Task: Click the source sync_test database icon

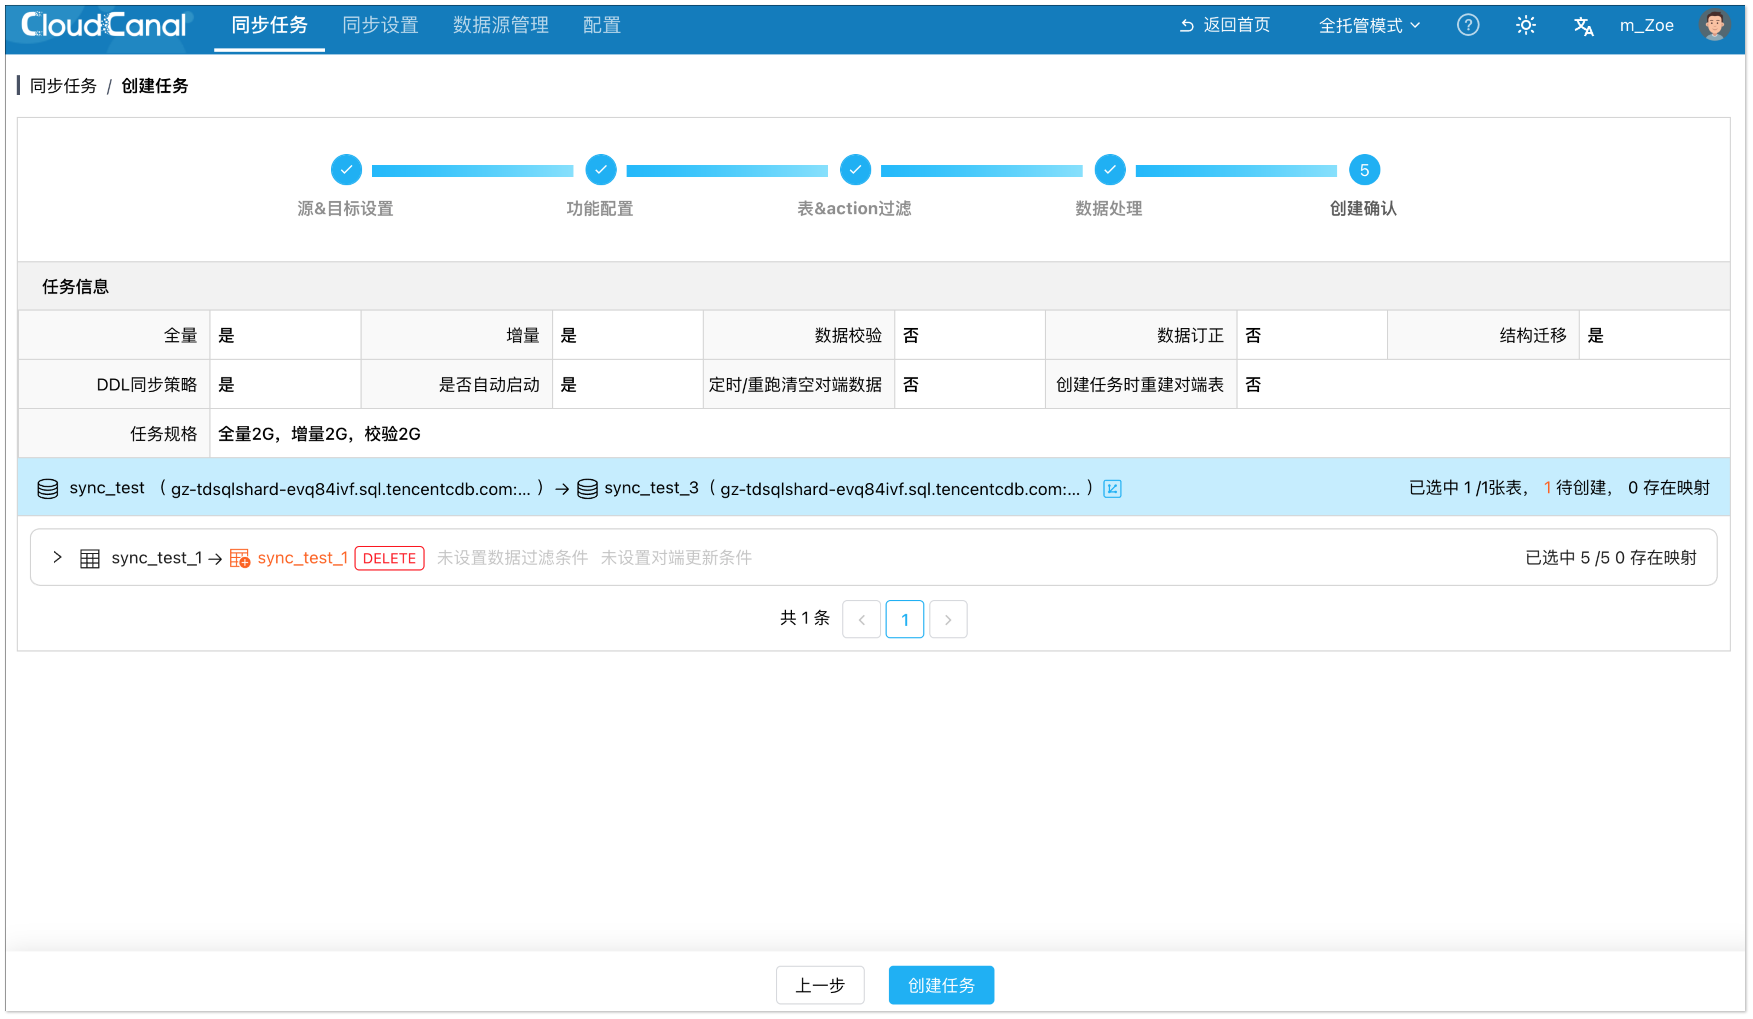Action: [x=47, y=489]
